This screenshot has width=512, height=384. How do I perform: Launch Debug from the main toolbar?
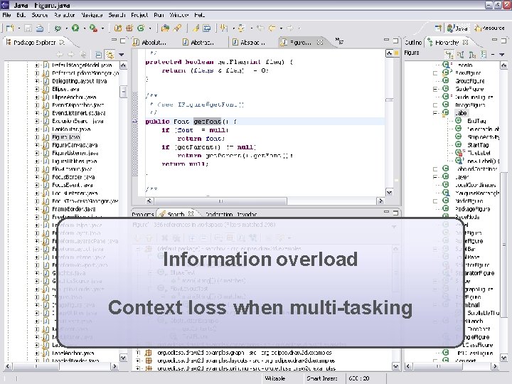tap(58, 28)
